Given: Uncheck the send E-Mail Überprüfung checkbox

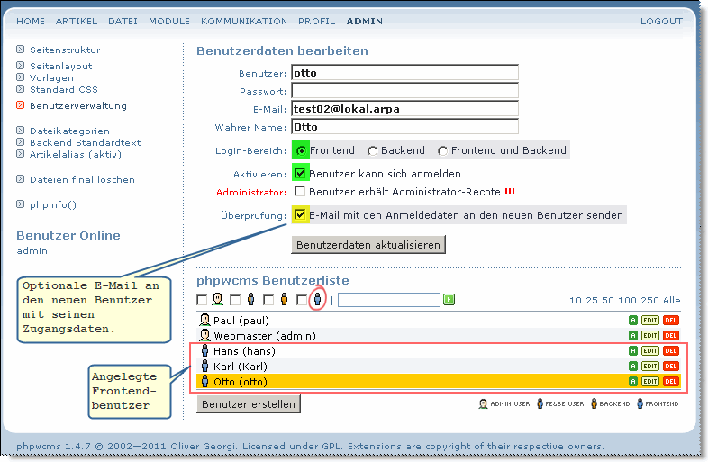Looking at the screenshot, I should click(x=300, y=215).
